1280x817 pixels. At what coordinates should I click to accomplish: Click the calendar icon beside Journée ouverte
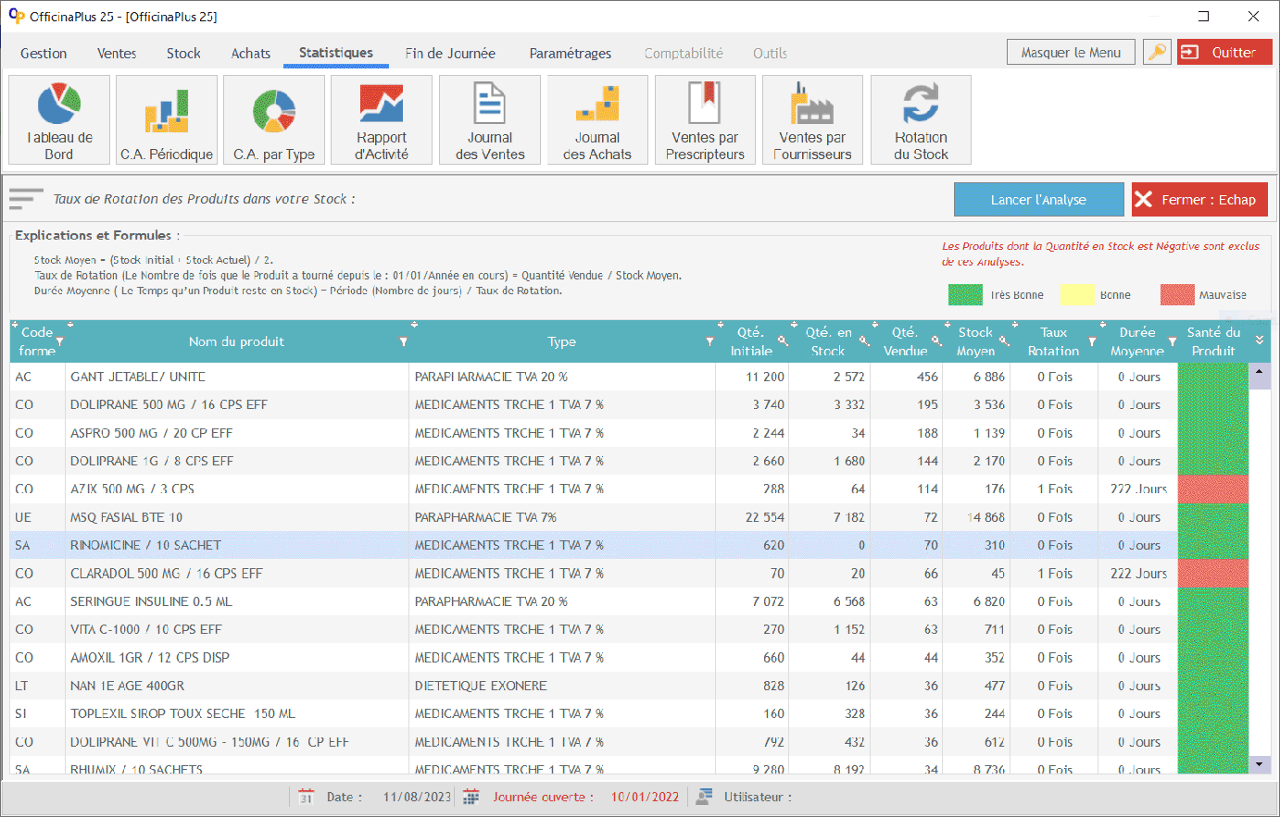(x=471, y=797)
